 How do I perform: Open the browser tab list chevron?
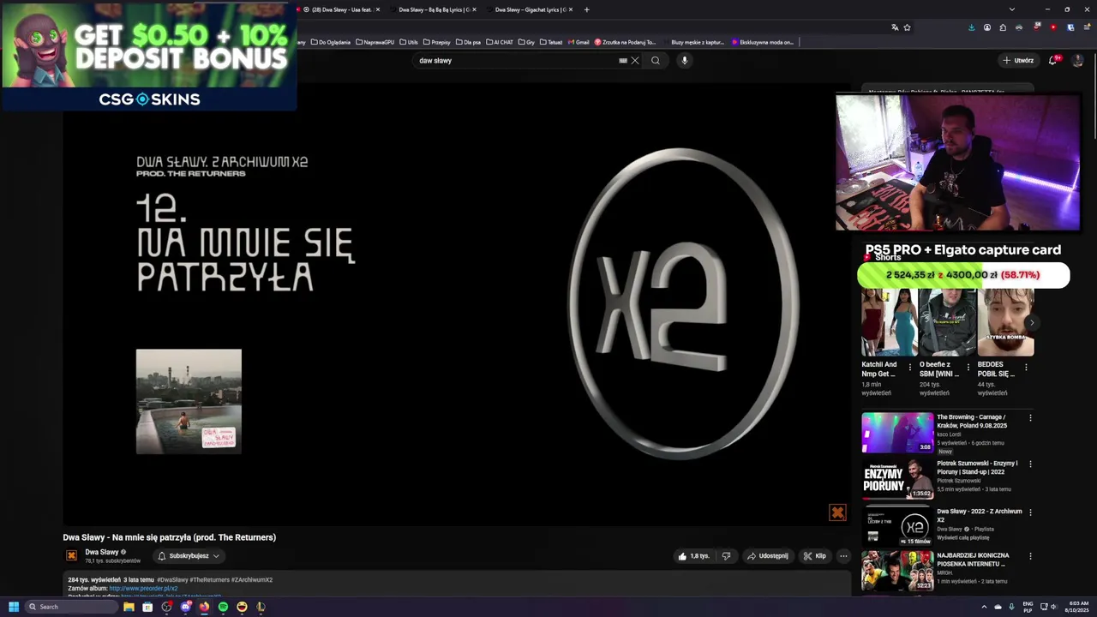pyautogui.click(x=1012, y=9)
